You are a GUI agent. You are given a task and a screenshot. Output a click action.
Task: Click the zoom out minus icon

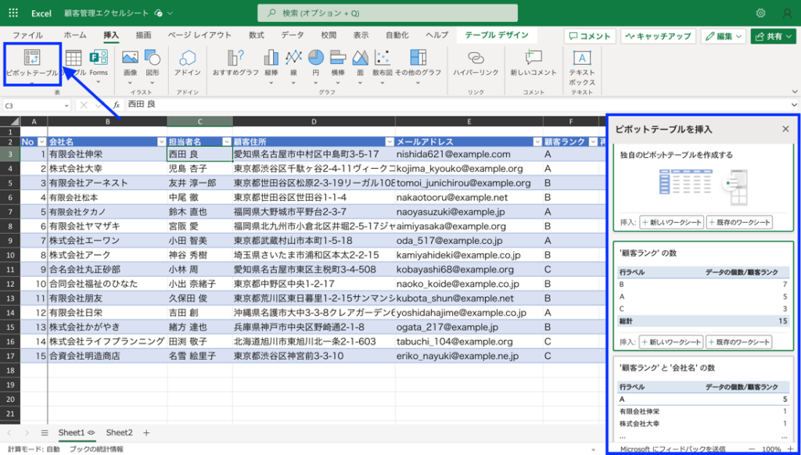[x=753, y=449]
